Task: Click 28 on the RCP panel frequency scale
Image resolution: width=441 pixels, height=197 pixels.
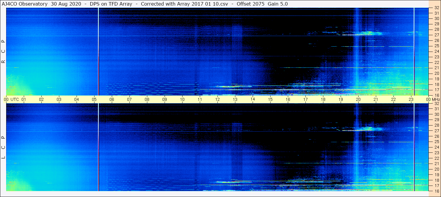Action: 436,29
